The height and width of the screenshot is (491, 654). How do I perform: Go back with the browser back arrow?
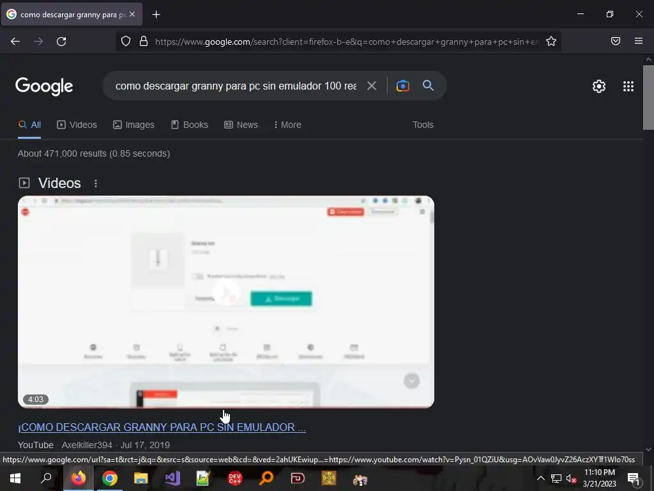tap(15, 42)
